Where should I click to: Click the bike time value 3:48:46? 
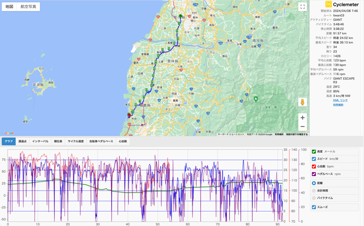(x=338, y=24)
